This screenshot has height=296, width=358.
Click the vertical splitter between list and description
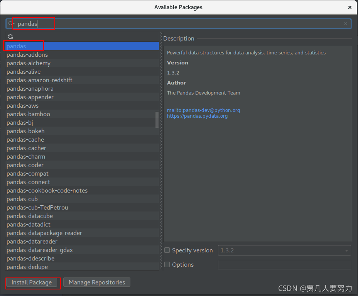[x=161, y=151]
